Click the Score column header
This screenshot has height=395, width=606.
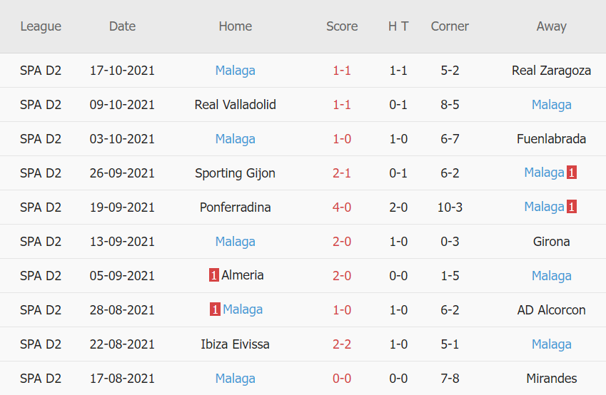pyautogui.click(x=342, y=26)
